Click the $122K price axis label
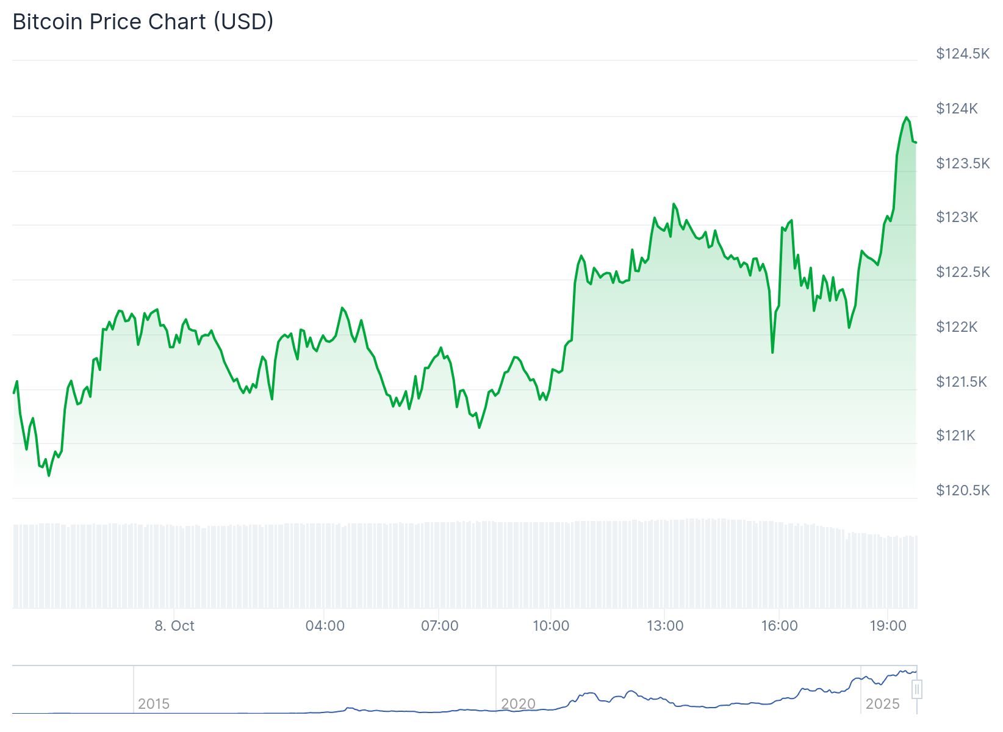 (x=957, y=327)
